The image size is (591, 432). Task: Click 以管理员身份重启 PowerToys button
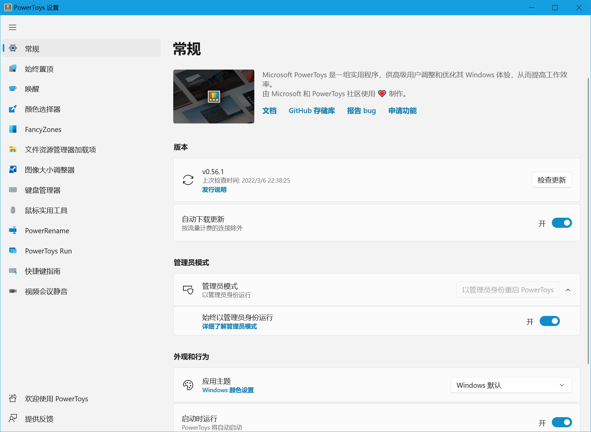click(508, 290)
